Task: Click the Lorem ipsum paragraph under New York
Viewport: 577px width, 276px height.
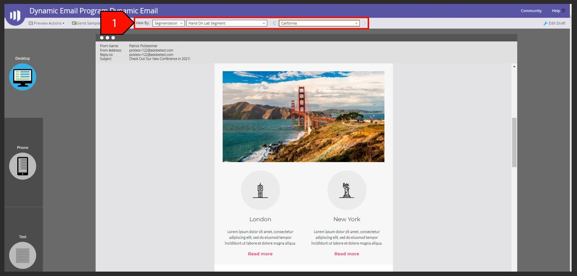Action: (x=346, y=237)
